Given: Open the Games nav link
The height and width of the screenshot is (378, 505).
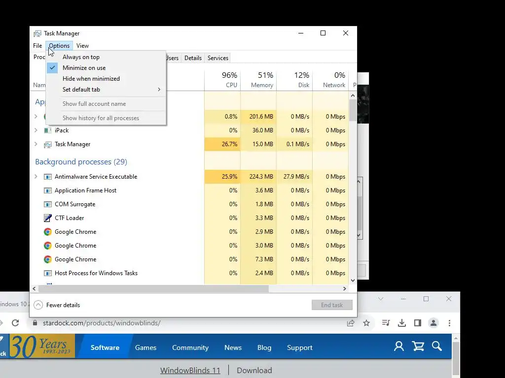Looking at the screenshot, I should tap(145, 347).
